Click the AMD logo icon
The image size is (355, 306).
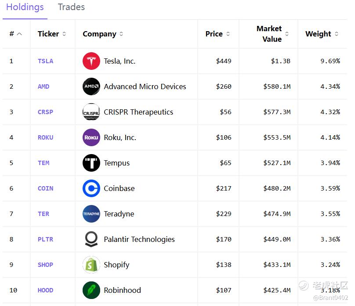(91, 86)
